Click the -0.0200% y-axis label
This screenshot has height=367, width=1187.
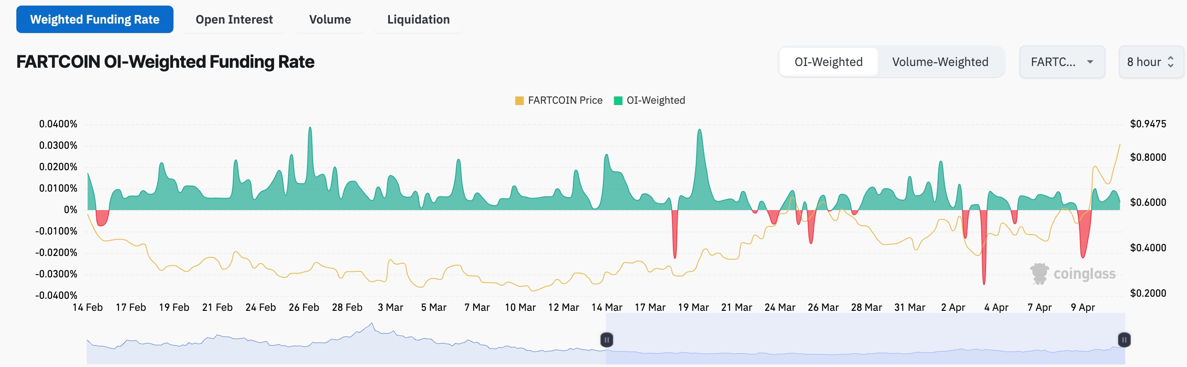[x=56, y=253]
